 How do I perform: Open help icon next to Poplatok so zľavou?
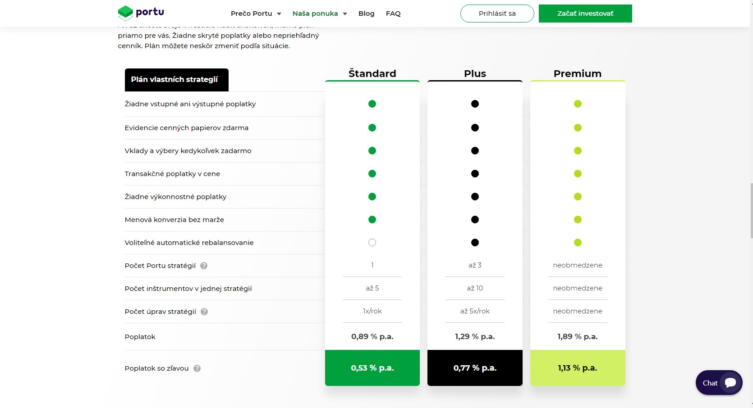(x=197, y=368)
